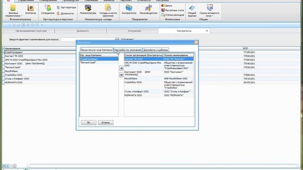This screenshot has height=170, width=303.
Task: Select the Контрагенты document tab
Action: [x=184, y=31]
